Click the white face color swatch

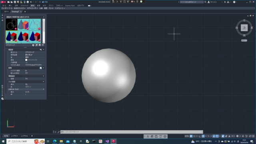[26, 60]
